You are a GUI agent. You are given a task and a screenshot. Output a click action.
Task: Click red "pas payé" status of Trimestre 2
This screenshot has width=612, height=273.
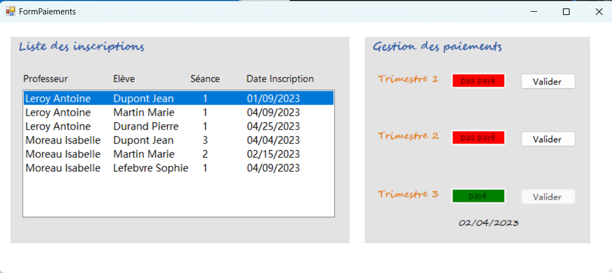(x=478, y=138)
